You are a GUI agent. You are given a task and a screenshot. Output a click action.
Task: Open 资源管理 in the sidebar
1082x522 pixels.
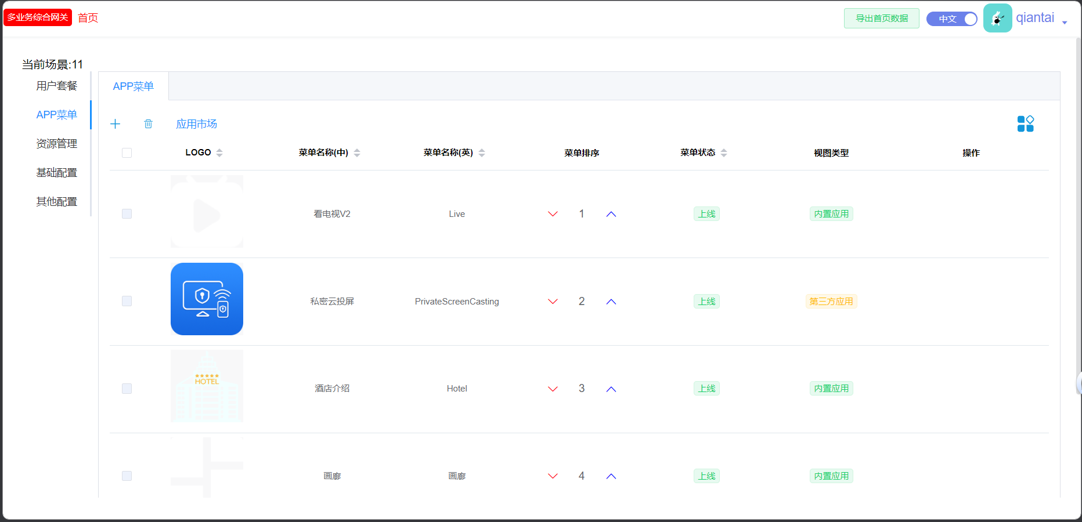point(56,144)
